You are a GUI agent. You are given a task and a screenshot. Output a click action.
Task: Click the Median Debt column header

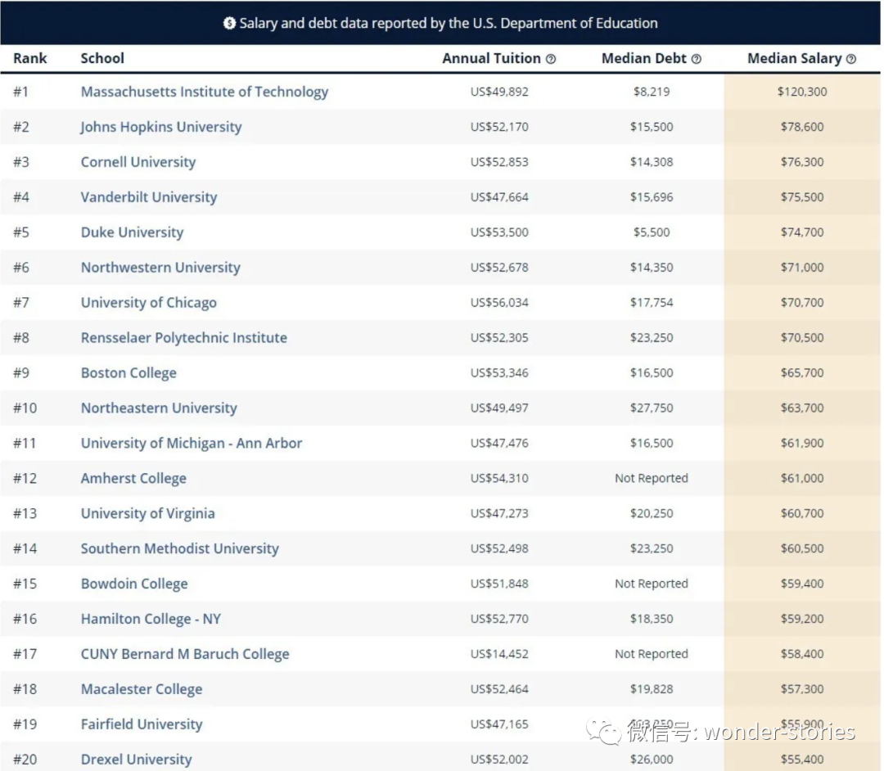pos(644,59)
